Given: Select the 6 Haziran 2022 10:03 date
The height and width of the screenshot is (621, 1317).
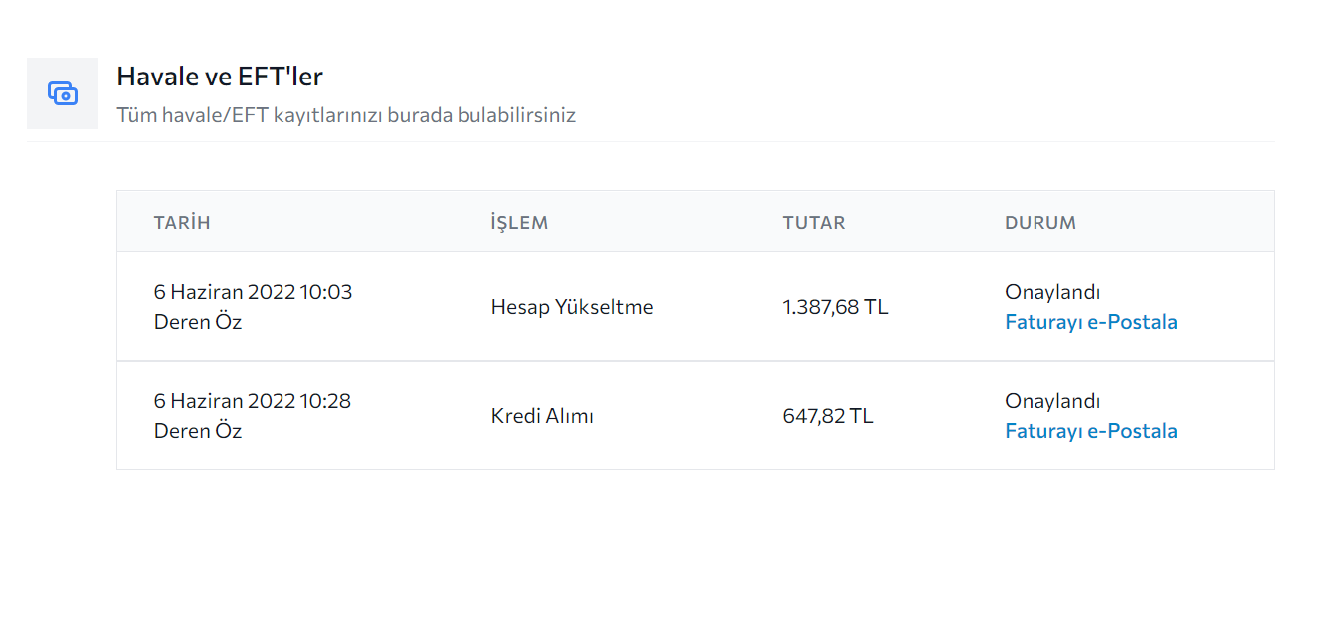Looking at the screenshot, I should point(253,292).
